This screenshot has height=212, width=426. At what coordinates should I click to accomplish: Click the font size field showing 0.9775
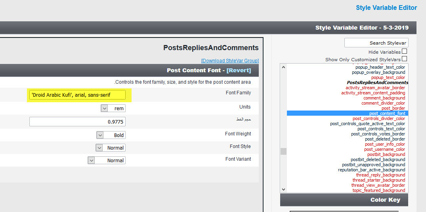point(77,122)
